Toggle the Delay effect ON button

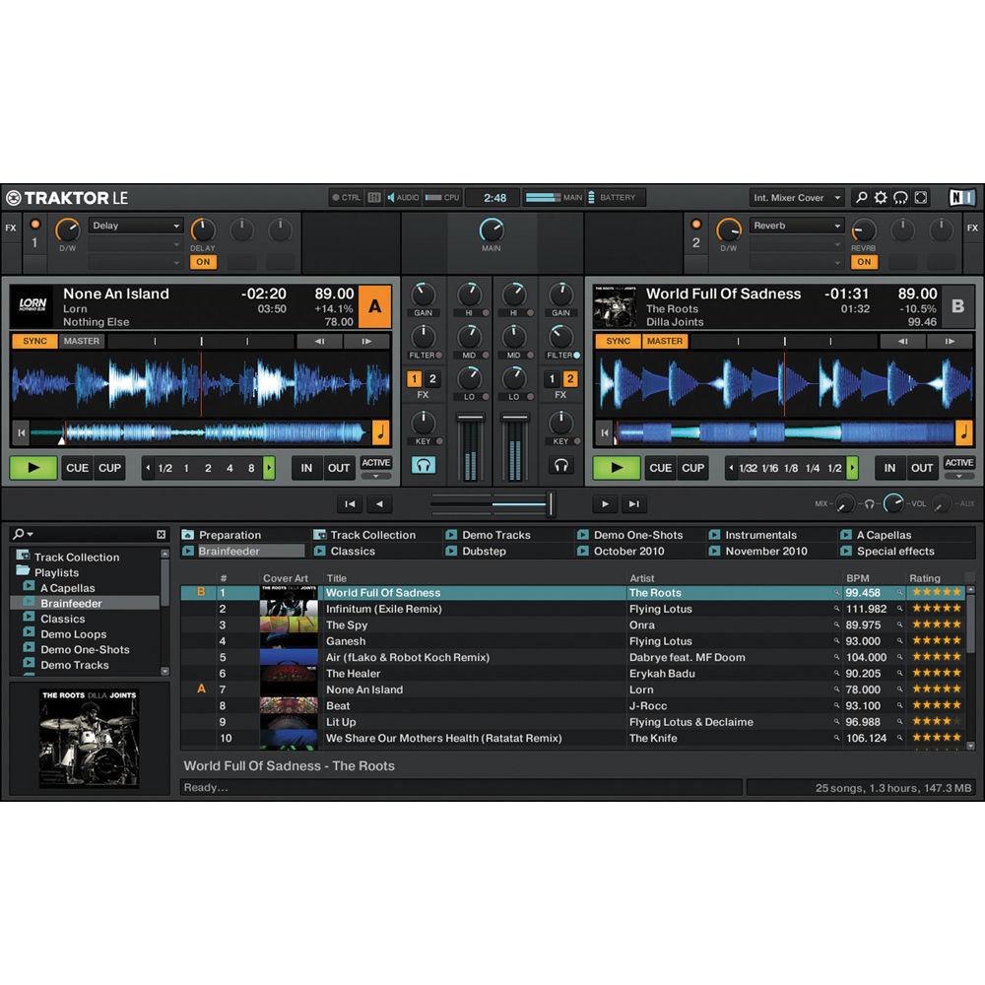[203, 262]
